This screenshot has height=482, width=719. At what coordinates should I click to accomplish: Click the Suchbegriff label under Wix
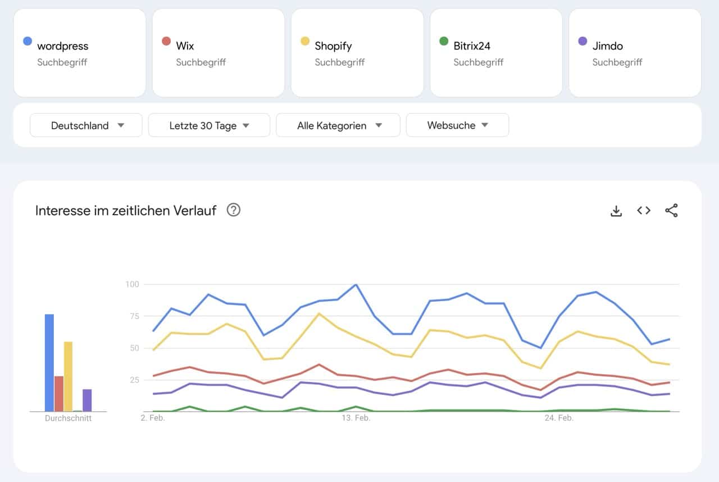(201, 62)
